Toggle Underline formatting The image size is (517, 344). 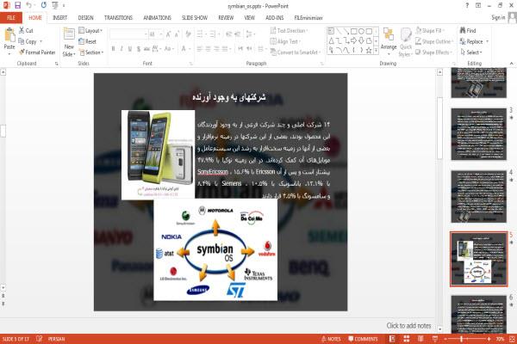click(130, 49)
